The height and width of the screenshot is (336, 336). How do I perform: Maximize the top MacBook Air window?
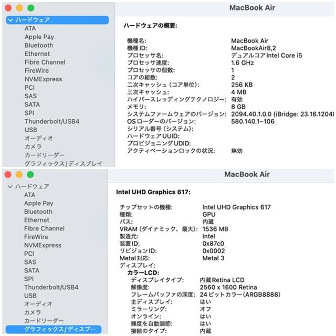click(31, 8)
